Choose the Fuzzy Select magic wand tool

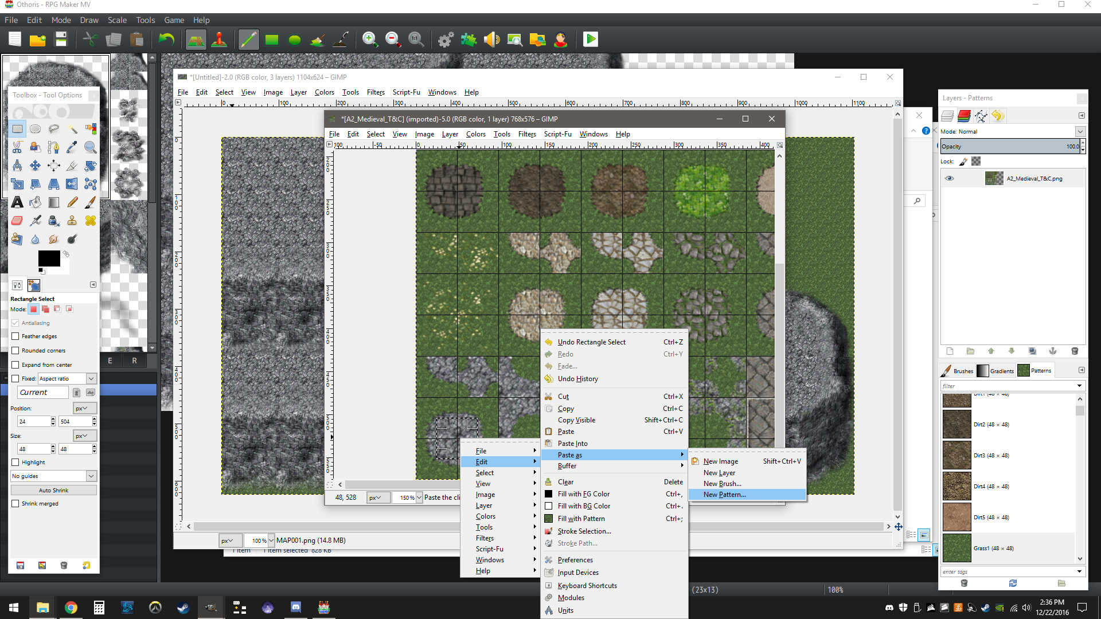tap(72, 129)
